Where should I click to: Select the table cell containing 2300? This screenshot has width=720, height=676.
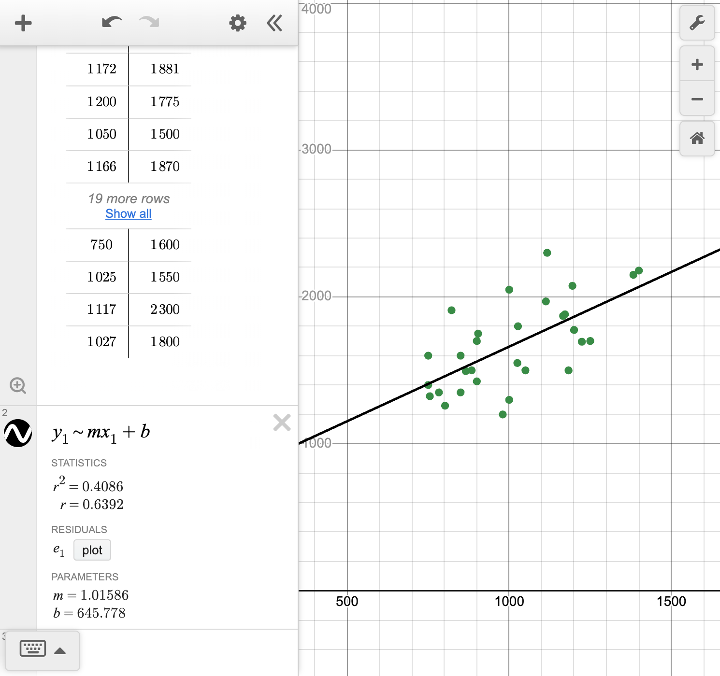164,310
